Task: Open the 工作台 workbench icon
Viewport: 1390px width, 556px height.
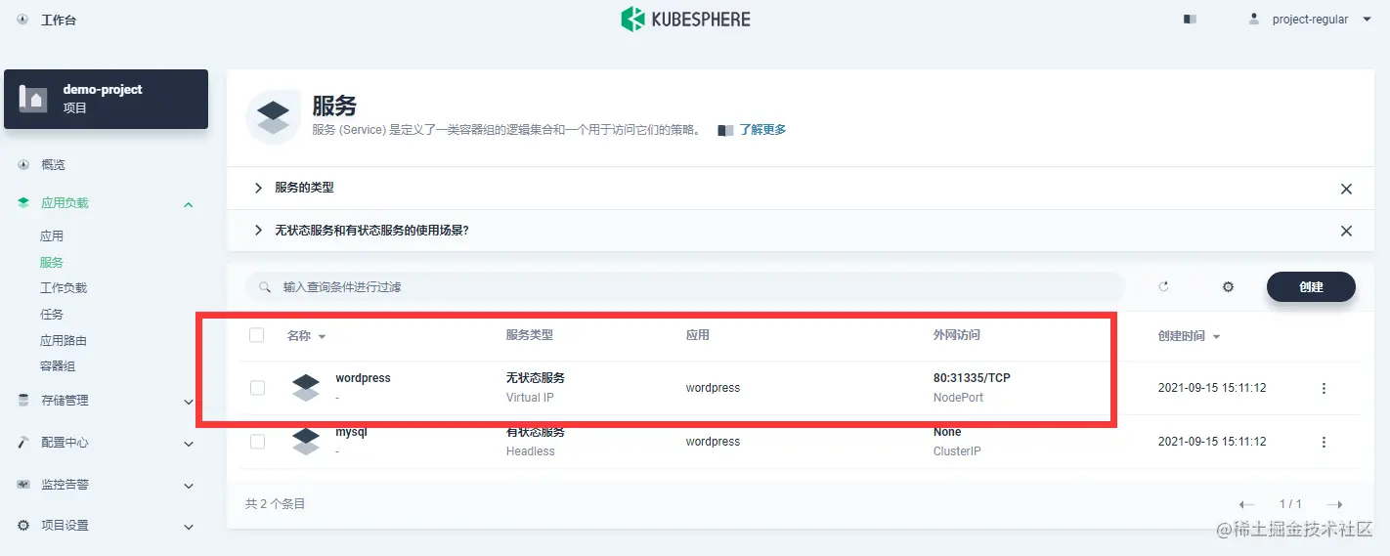Action: click(x=22, y=19)
